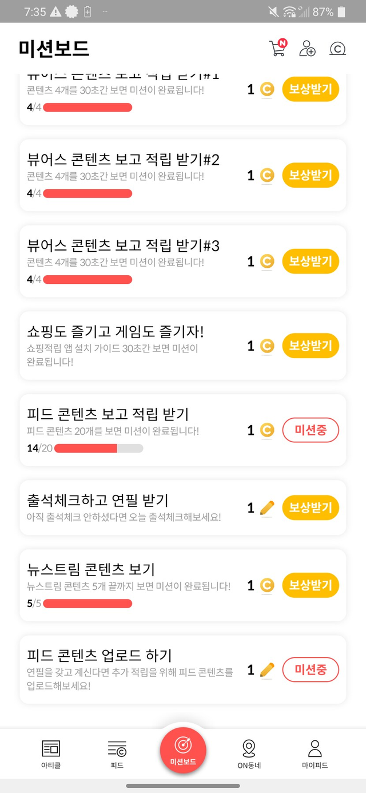Screen dimensions: 366x793
Task: Open the 피드 feed icon
Action: pos(117,748)
